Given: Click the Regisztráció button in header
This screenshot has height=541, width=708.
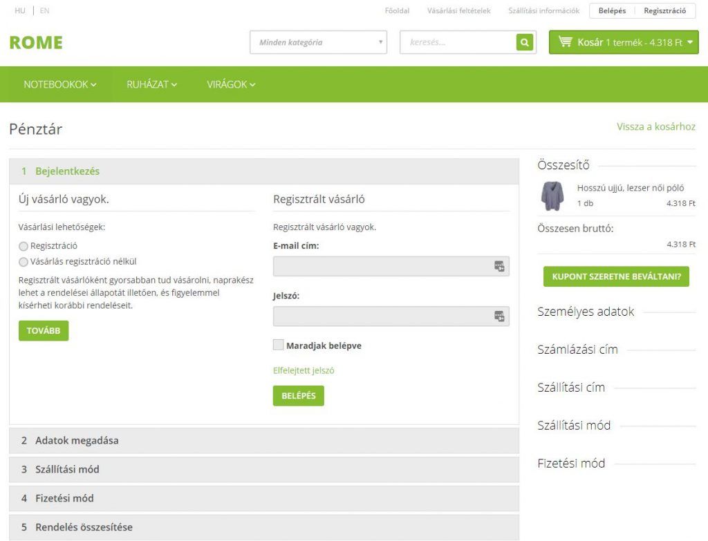Looking at the screenshot, I should [x=664, y=10].
